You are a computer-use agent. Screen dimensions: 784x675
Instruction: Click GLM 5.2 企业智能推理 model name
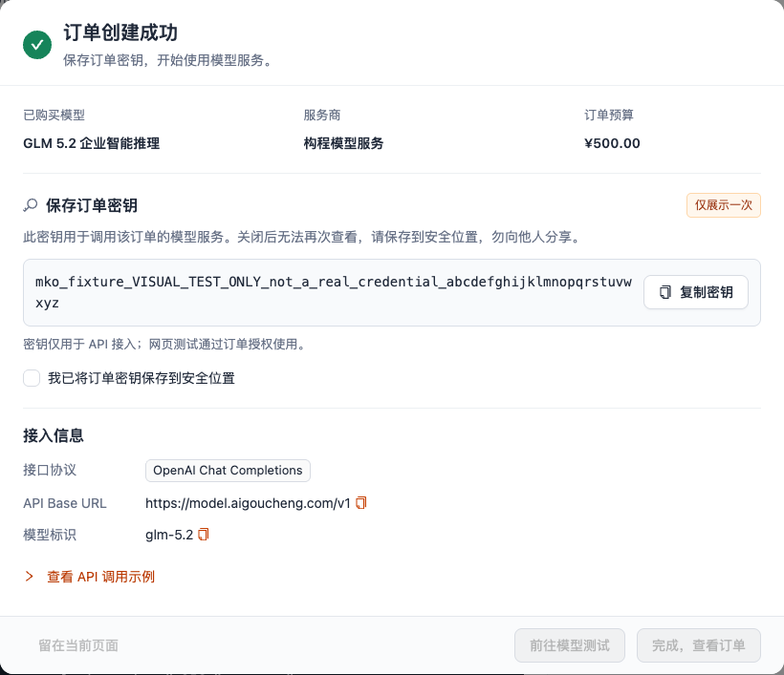click(92, 143)
